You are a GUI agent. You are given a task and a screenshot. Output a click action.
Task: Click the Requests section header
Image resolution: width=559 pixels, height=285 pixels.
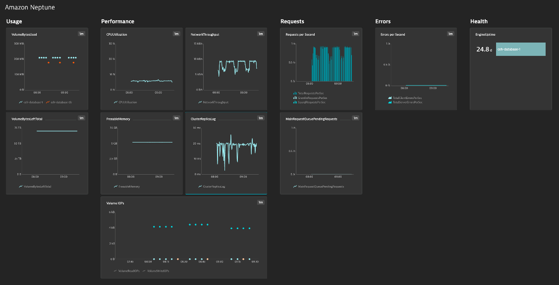click(292, 21)
